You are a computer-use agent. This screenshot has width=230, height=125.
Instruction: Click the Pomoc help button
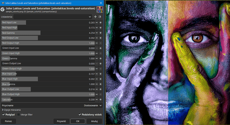point(8,121)
